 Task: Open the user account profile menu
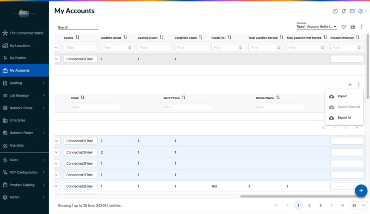pyautogui.click(x=363, y=11)
